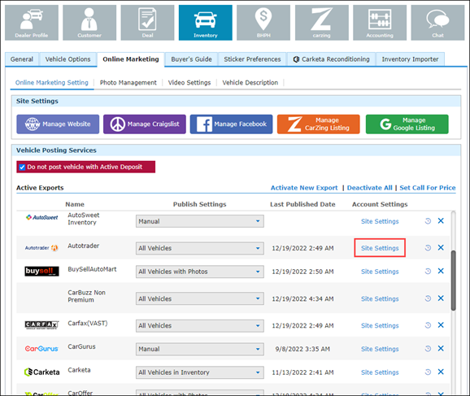
Task: Open the Chat module
Action: pyautogui.click(x=437, y=23)
